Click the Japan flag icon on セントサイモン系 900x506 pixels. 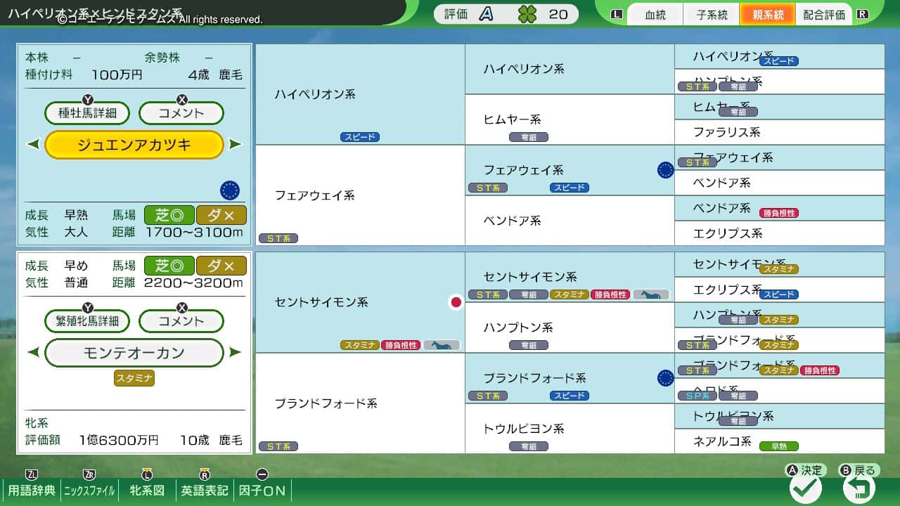coord(456,302)
